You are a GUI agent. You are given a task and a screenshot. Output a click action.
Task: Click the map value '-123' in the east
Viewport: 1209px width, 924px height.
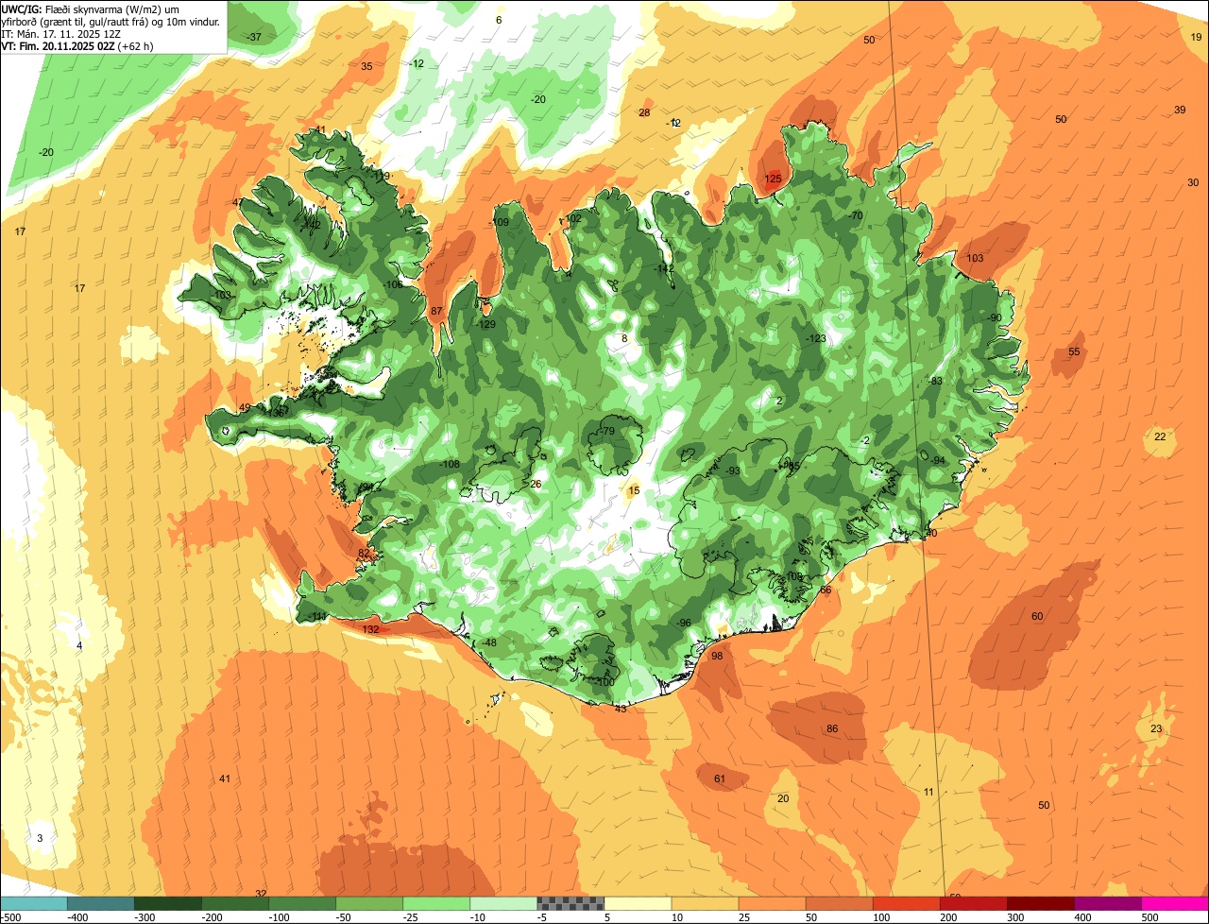[815, 338]
